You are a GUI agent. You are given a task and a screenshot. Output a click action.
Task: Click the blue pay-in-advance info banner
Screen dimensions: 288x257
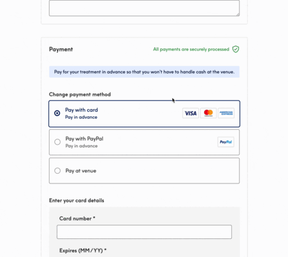click(144, 72)
